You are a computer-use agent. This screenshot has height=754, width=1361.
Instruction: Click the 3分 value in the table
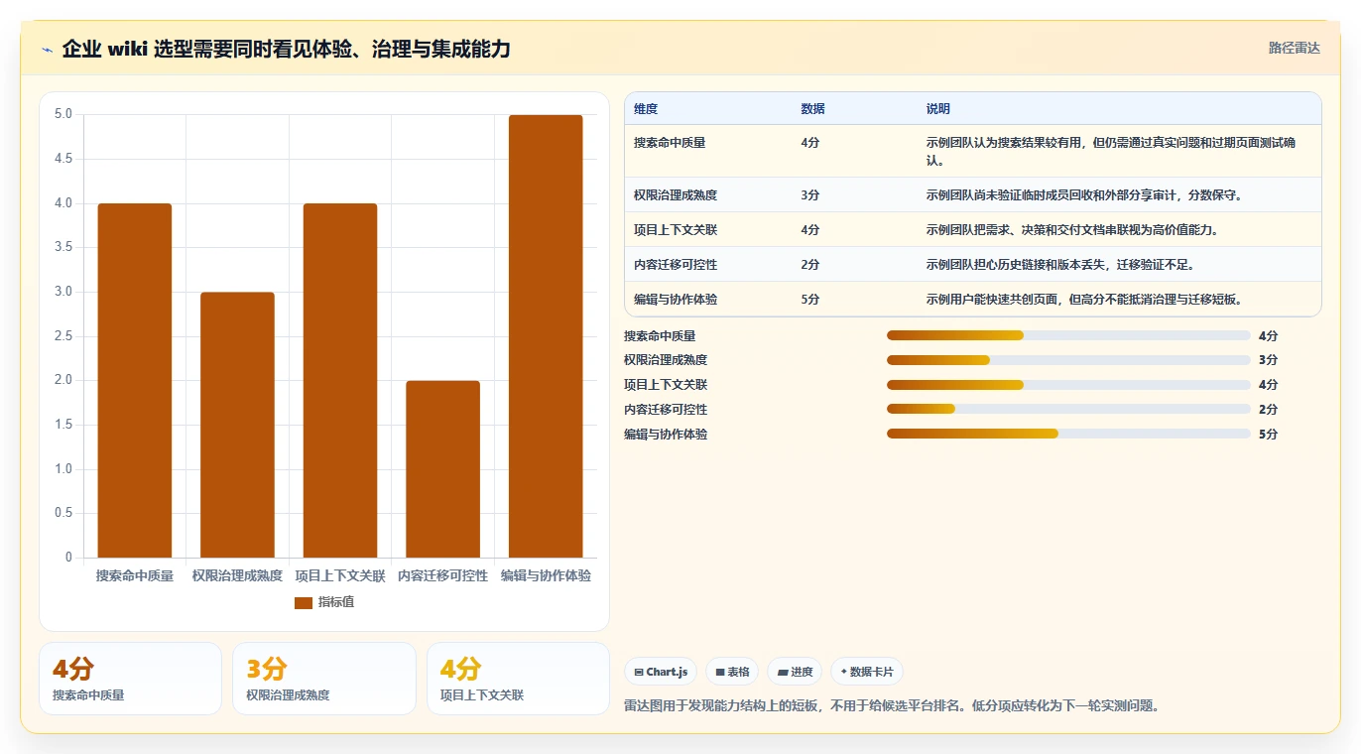tap(810, 195)
